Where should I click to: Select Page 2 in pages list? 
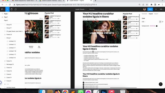coord(6,20)
